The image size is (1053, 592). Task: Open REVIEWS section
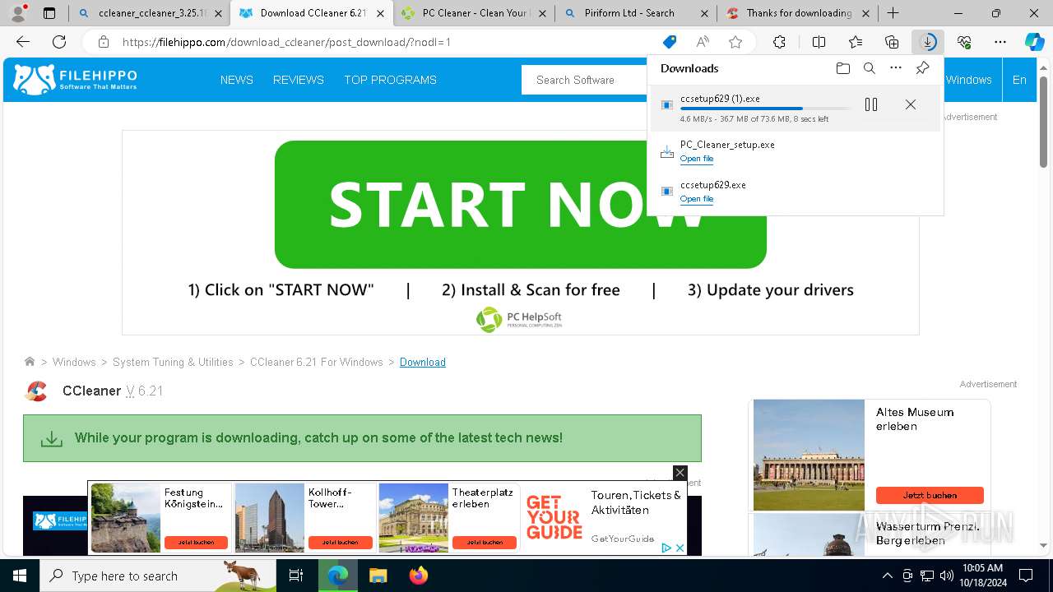coord(299,80)
